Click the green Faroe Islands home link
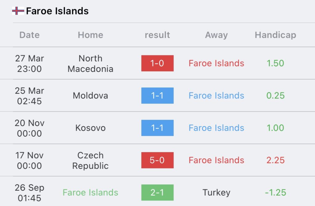This screenshot has width=315, height=206. 90,192
